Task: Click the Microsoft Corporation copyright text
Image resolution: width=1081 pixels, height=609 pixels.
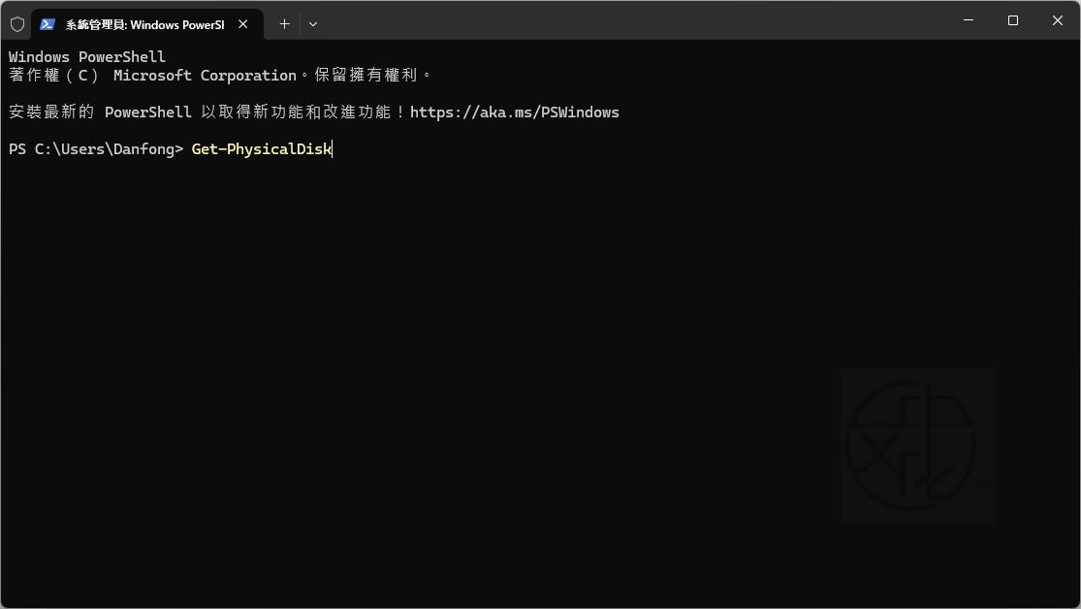Action: point(204,76)
